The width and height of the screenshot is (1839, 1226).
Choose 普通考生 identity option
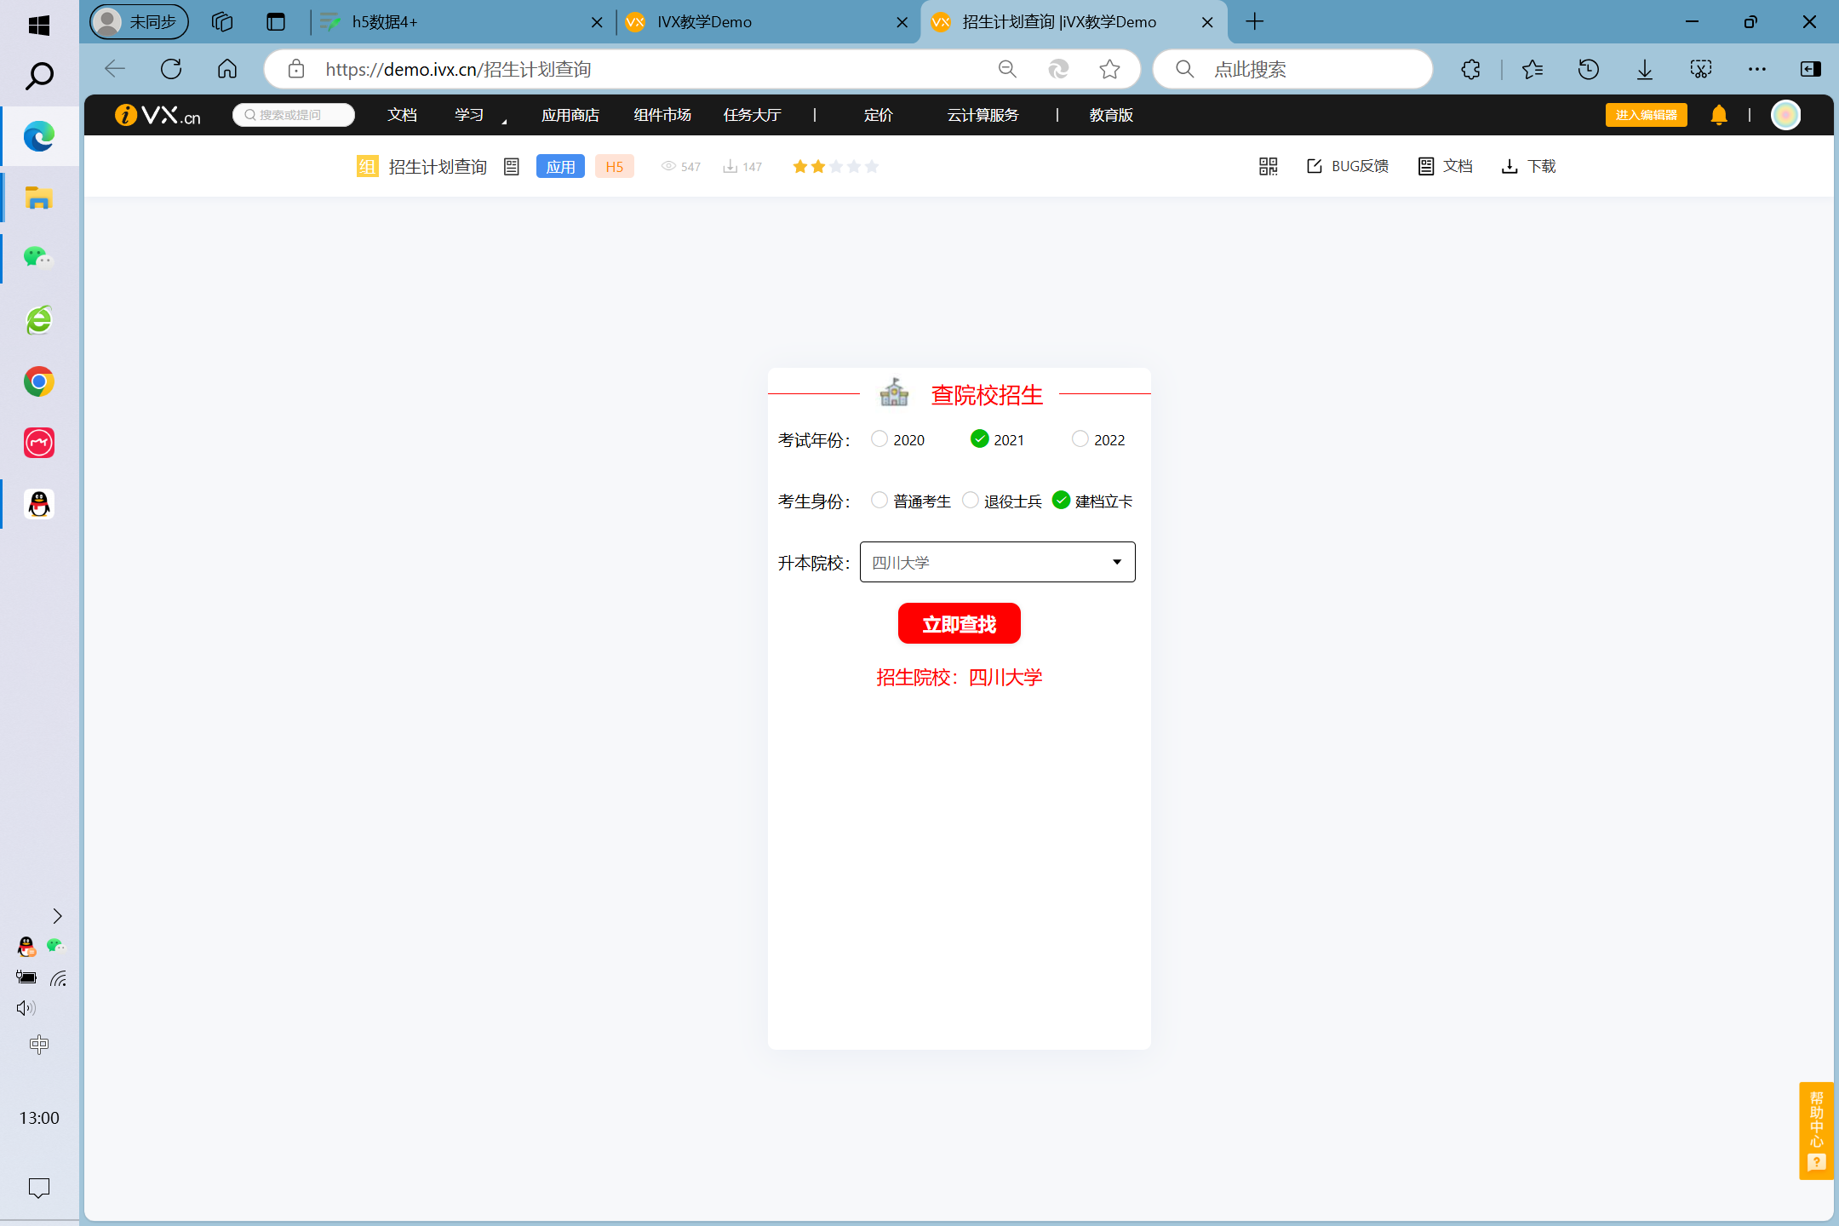[879, 500]
